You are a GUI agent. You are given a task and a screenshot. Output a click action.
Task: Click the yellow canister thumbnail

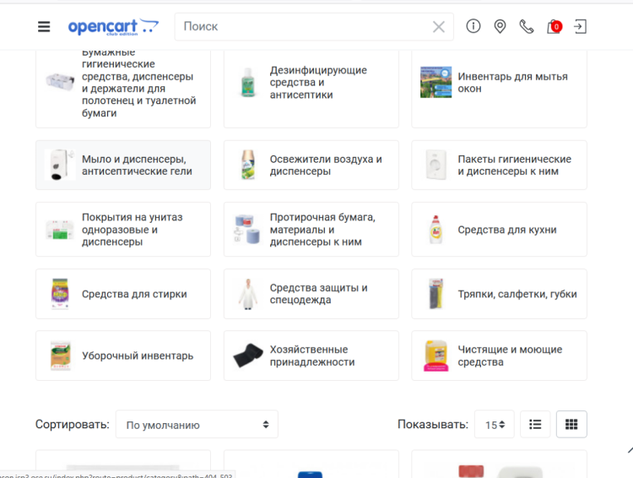[x=436, y=356]
